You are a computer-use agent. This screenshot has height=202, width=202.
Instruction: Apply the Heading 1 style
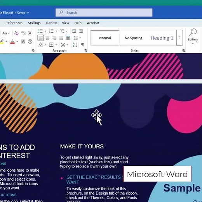162,38
